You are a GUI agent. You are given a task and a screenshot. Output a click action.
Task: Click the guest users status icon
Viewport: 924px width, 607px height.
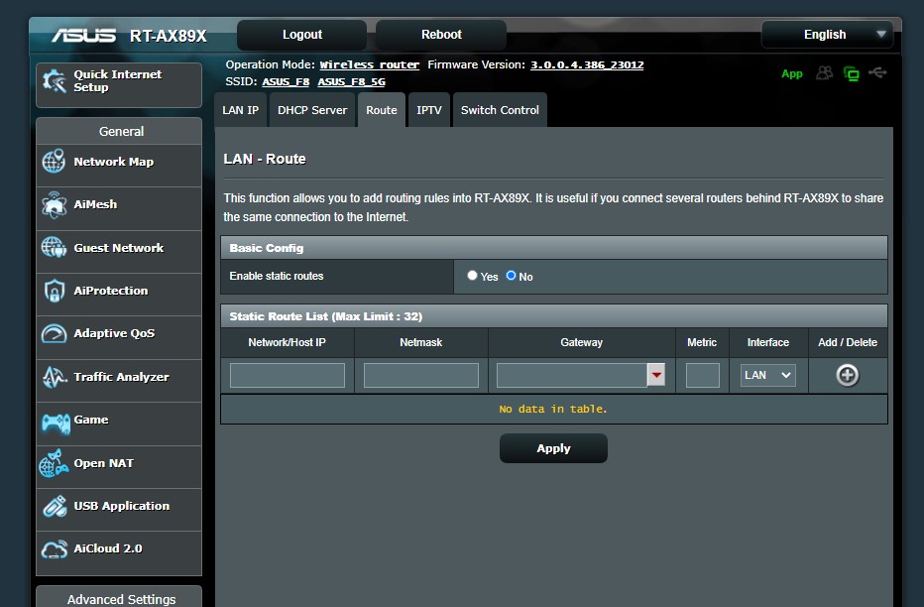coord(824,73)
